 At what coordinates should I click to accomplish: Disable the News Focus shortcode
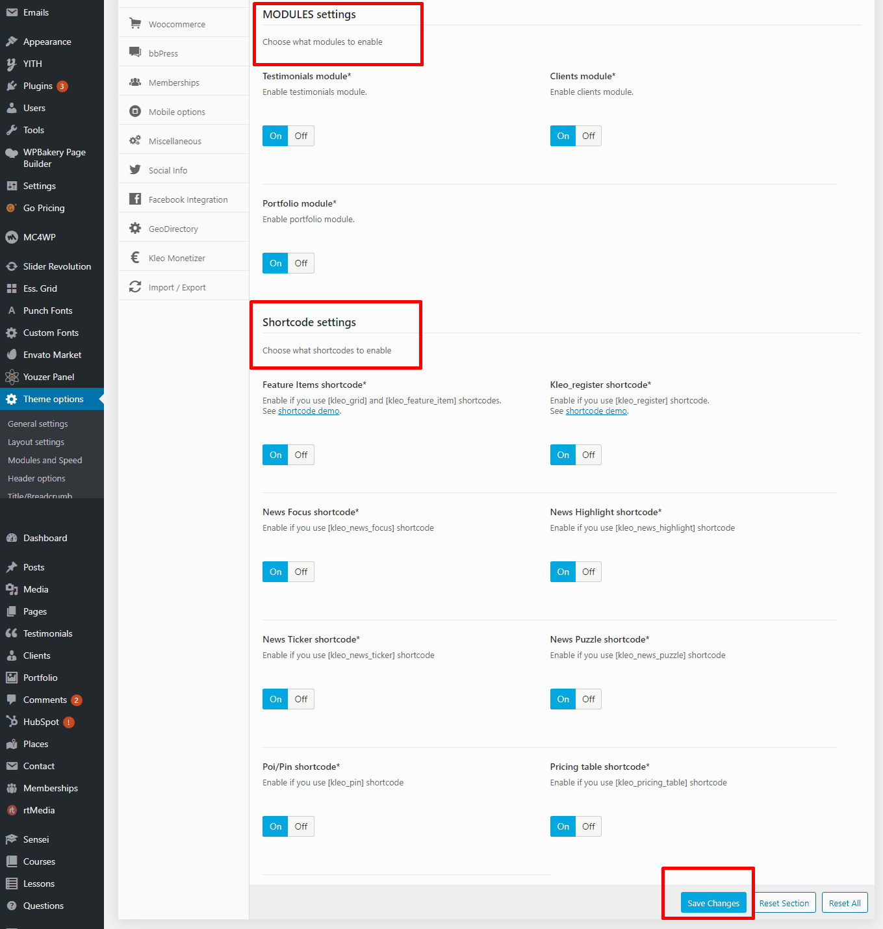(x=301, y=572)
